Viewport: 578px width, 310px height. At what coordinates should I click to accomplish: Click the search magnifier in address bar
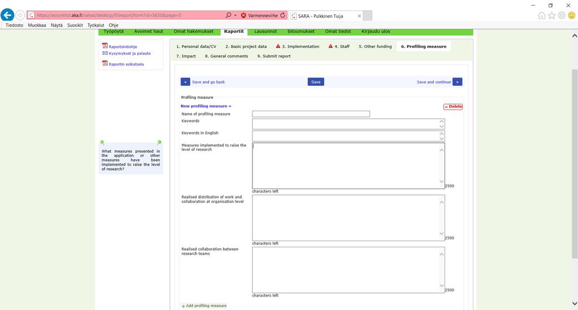pyautogui.click(x=228, y=15)
